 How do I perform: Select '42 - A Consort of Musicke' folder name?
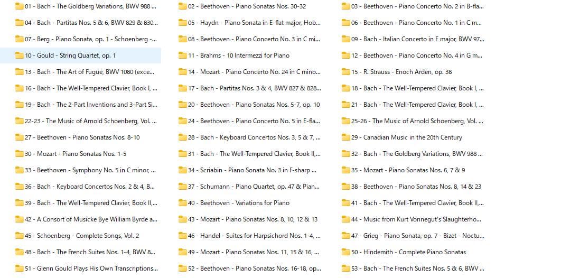click(x=91, y=219)
